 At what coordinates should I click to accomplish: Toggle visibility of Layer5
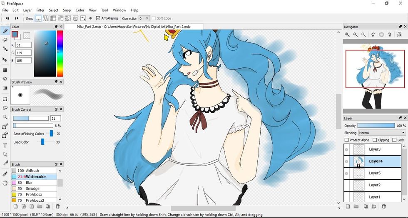click(x=346, y=173)
